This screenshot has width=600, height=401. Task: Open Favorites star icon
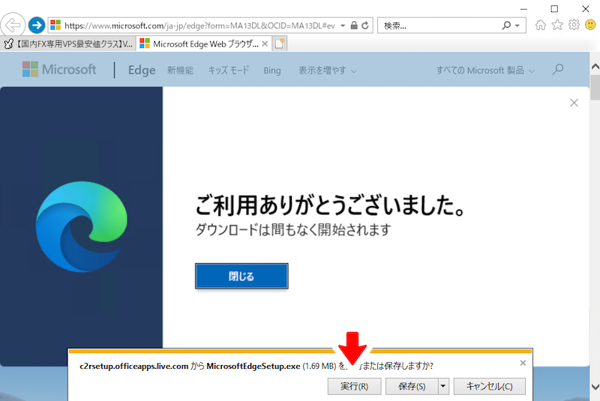tap(557, 25)
